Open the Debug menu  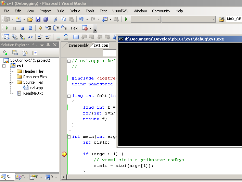(x=75, y=11)
